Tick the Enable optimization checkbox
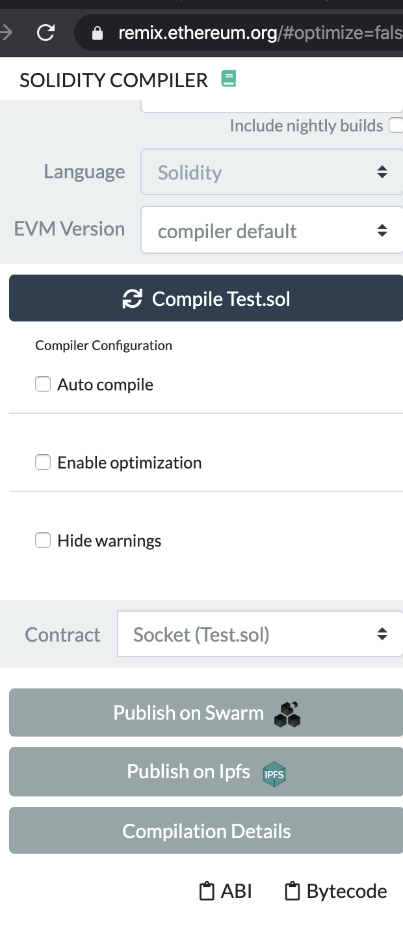The width and height of the screenshot is (403, 937). tap(43, 463)
